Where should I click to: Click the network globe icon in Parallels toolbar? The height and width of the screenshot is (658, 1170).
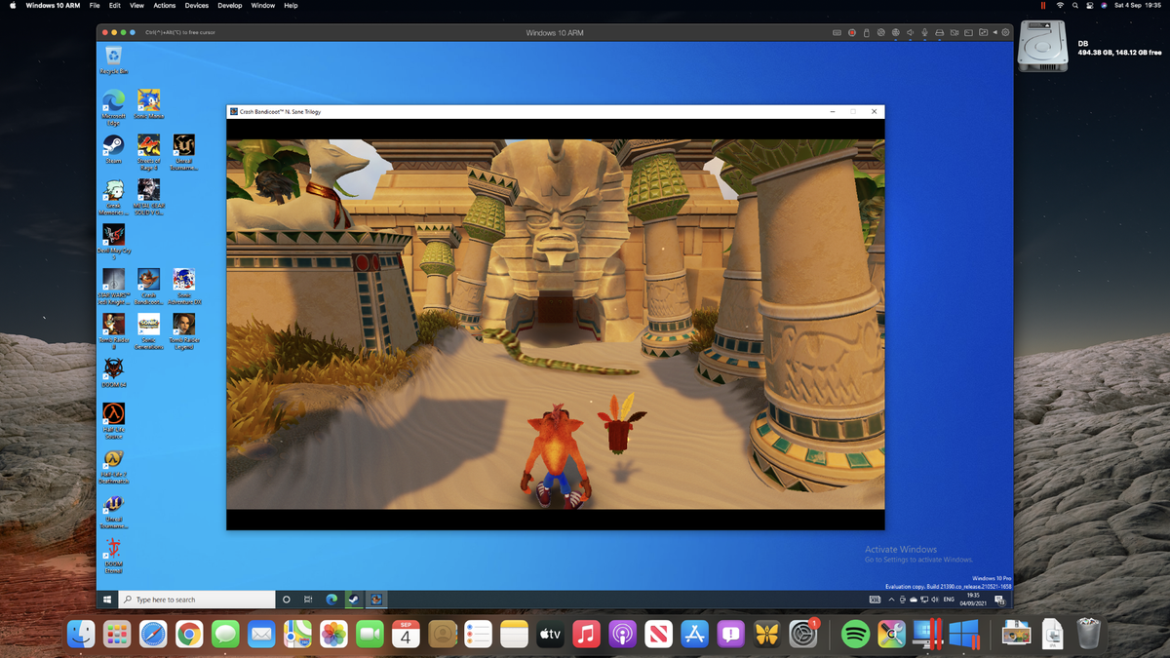coord(895,32)
